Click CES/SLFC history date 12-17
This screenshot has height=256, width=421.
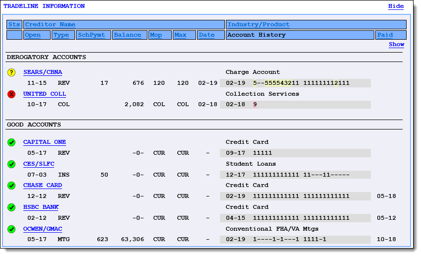(x=235, y=175)
